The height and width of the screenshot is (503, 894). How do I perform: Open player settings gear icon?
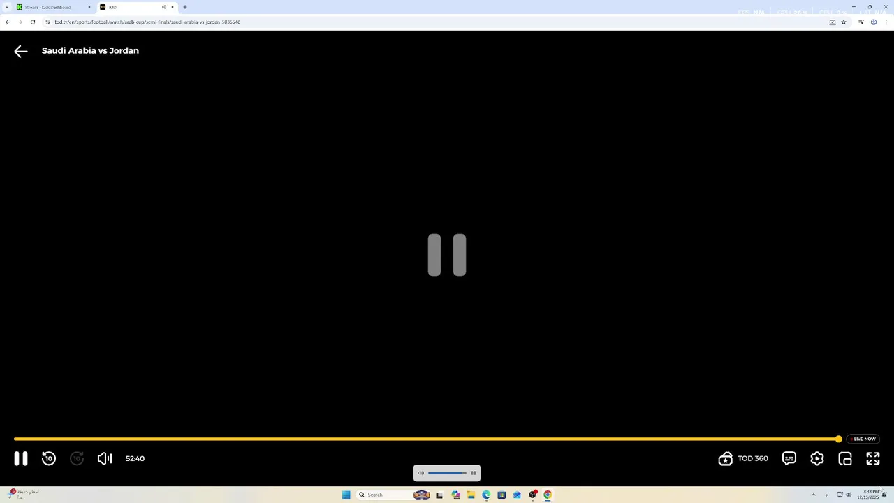817,458
